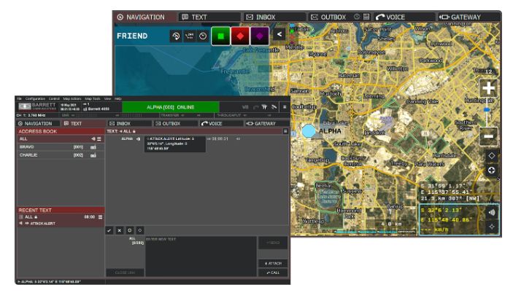The image size is (513, 298).
Task: Click the center-on-position crosshair map button
Action: (490, 170)
